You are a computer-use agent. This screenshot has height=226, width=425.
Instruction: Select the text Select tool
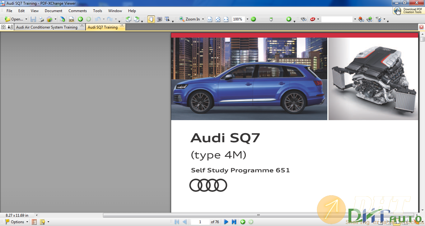pyautogui.click(x=167, y=19)
